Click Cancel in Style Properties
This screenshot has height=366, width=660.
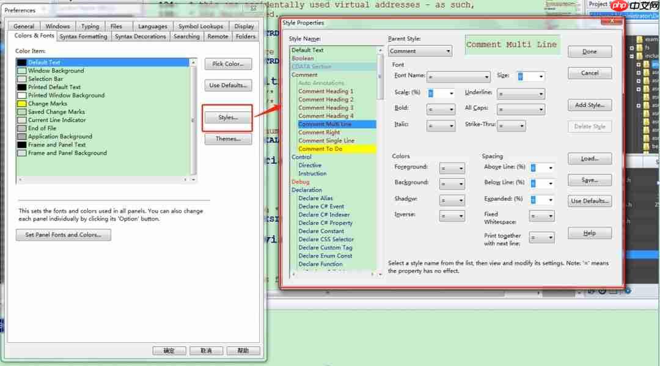click(589, 73)
